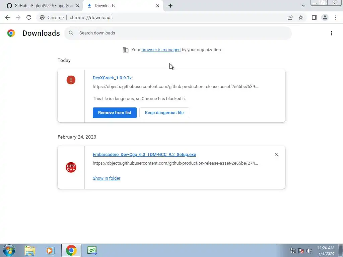
Task: Click the DevXCrack source URL text
Action: (x=175, y=87)
